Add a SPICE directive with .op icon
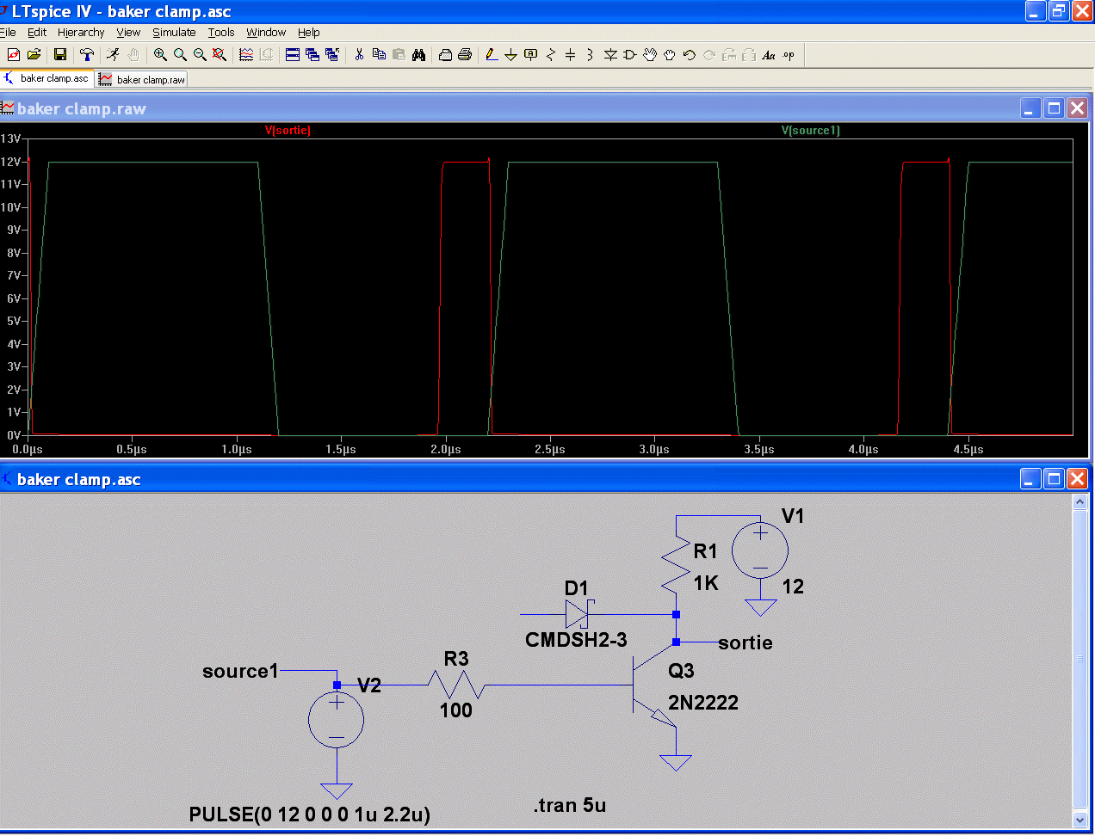The image size is (1095, 836). pos(789,55)
